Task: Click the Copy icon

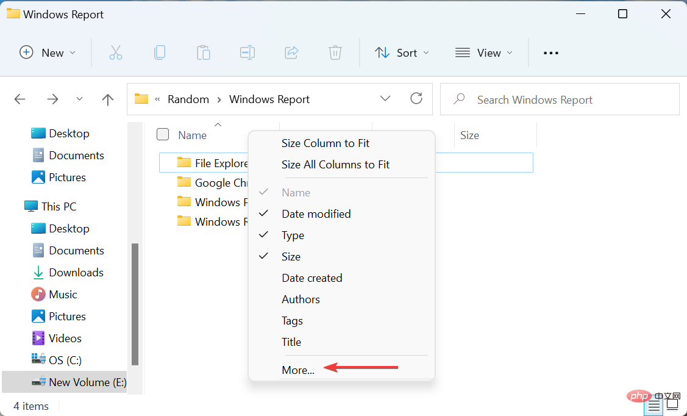Action: (160, 52)
